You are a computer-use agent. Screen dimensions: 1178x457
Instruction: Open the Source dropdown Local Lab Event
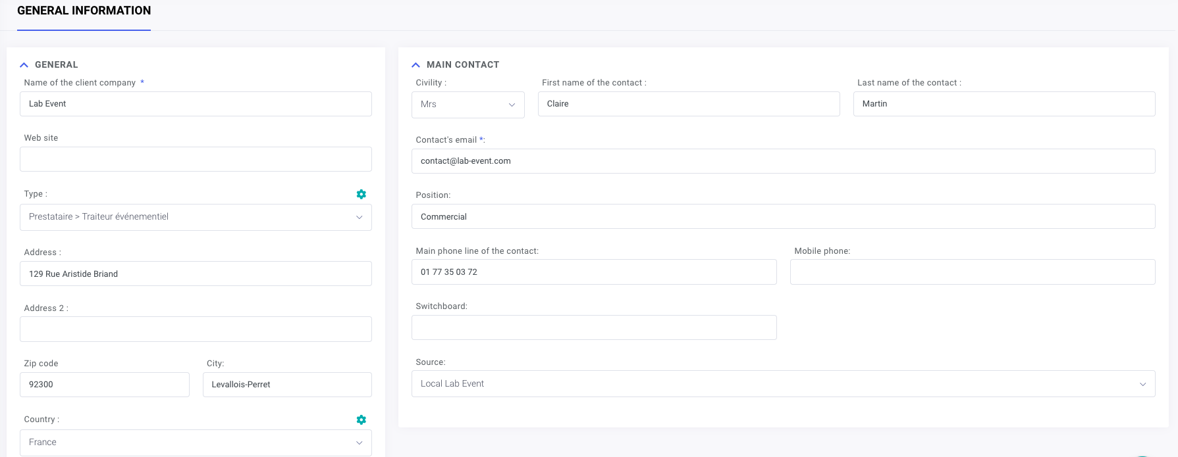(x=783, y=384)
